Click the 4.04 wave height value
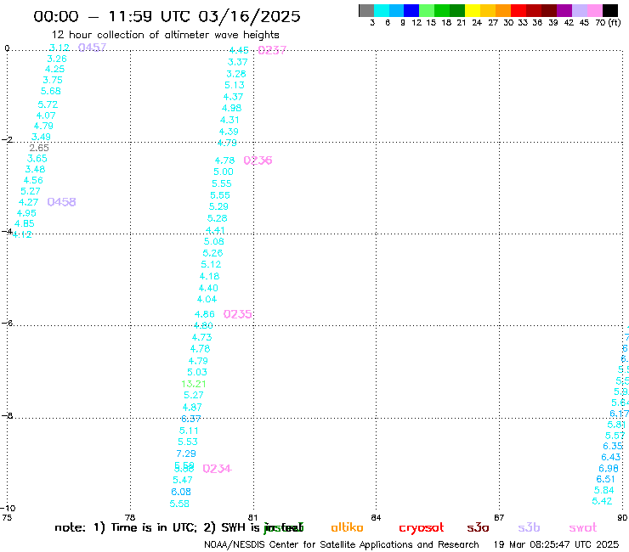629x552 pixels. tap(207, 300)
